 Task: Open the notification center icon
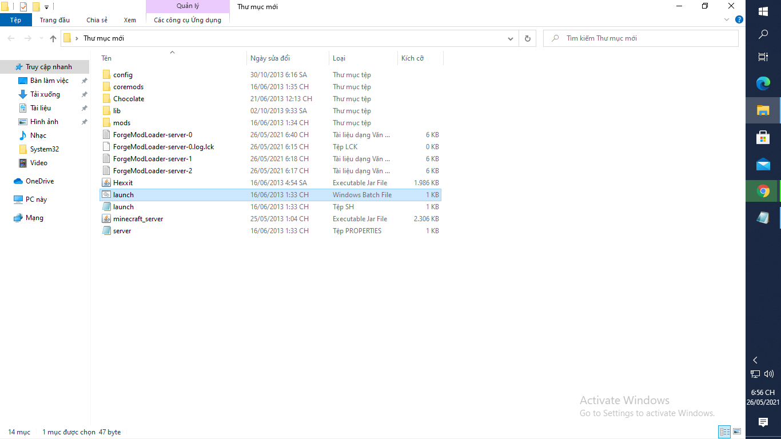tap(763, 422)
